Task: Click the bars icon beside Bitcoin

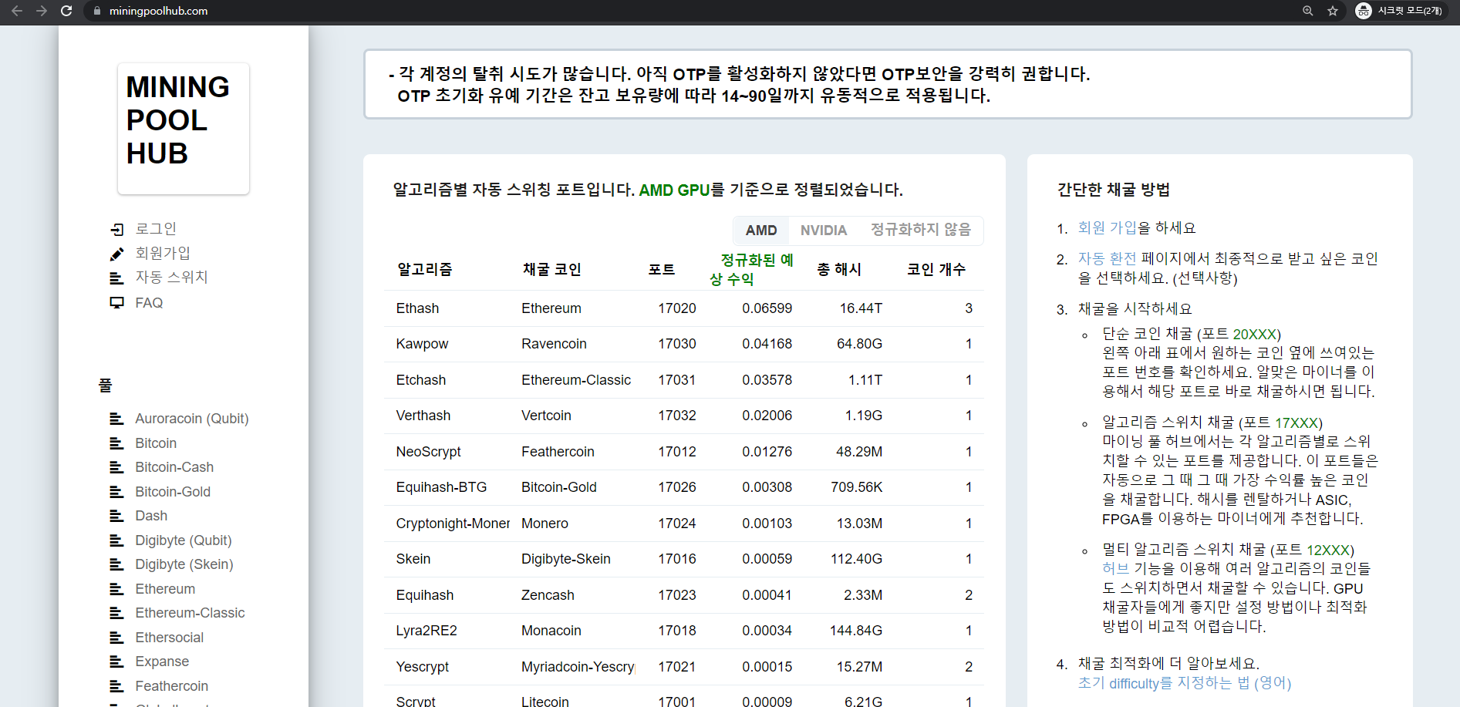Action: click(x=116, y=443)
